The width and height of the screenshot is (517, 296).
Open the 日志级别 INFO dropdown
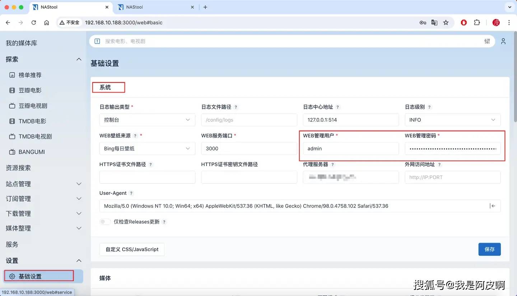(x=452, y=119)
